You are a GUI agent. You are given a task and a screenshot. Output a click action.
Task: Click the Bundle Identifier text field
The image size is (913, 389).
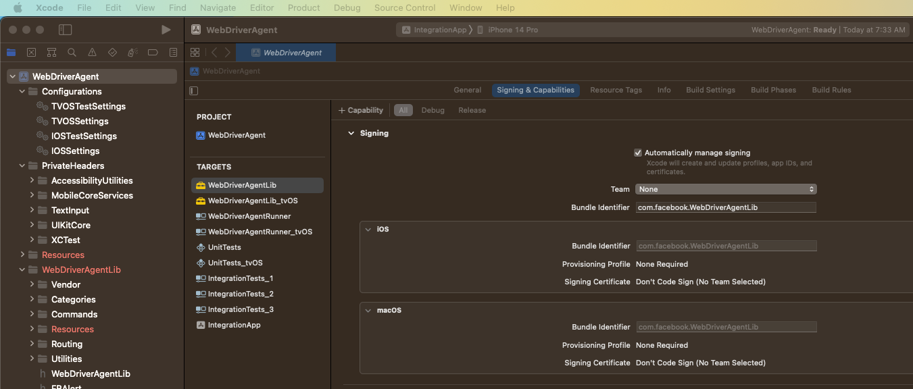[726, 207]
